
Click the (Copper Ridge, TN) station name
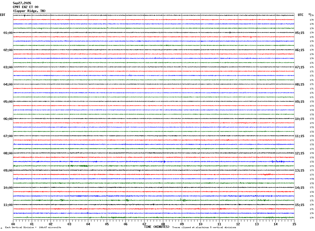point(29,11)
